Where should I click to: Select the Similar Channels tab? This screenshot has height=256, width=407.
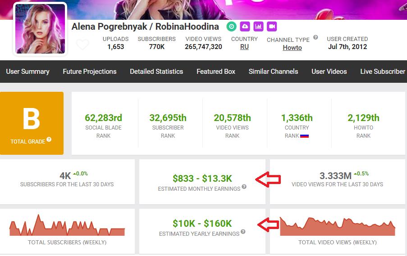(273, 72)
